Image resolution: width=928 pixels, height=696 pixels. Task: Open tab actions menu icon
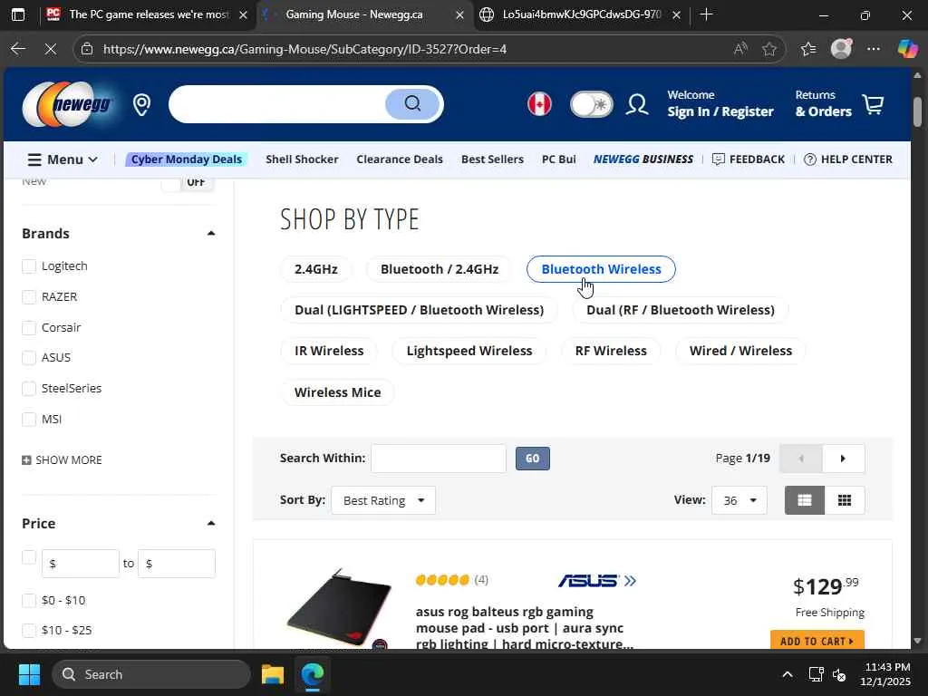tap(18, 14)
